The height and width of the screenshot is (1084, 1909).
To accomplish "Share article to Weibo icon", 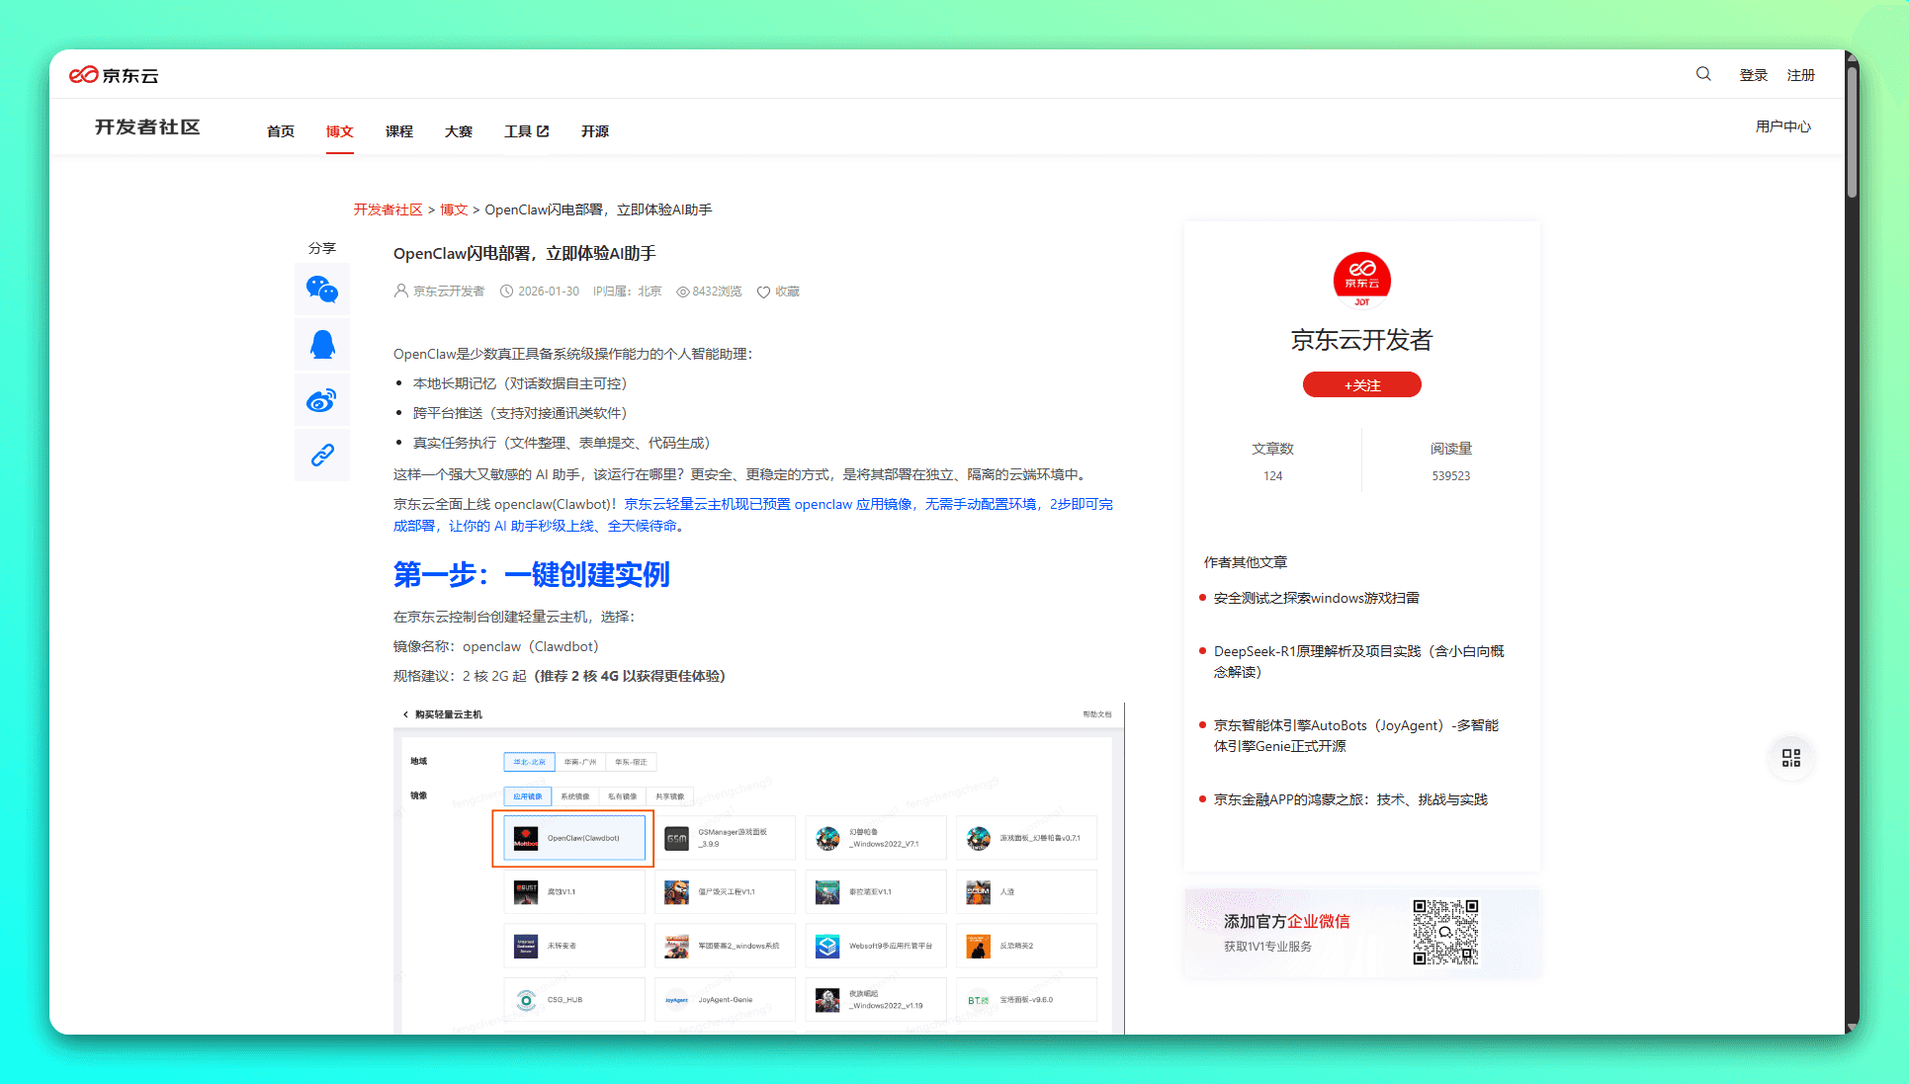I will tap(322, 400).
